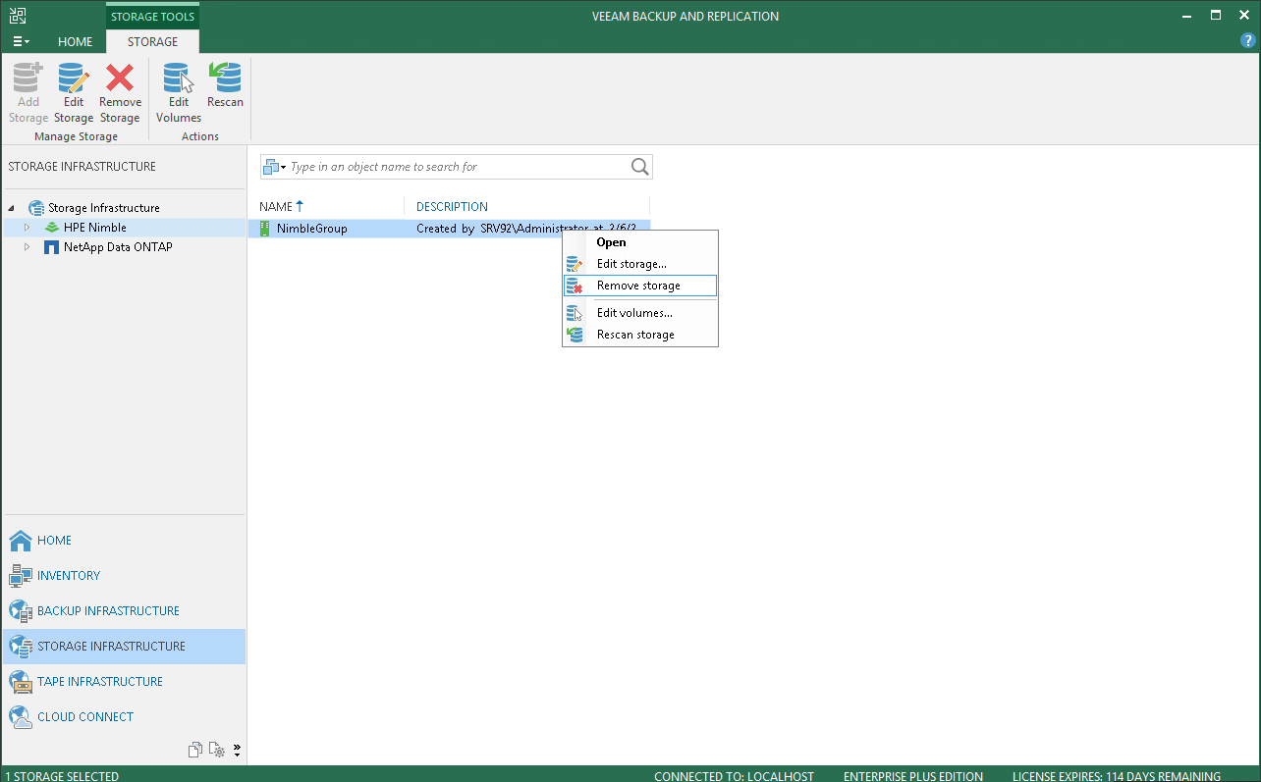Open the HOME view in the navigation pane
This screenshot has width=1261, height=782.
pyautogui.click(x=124, y=541)
